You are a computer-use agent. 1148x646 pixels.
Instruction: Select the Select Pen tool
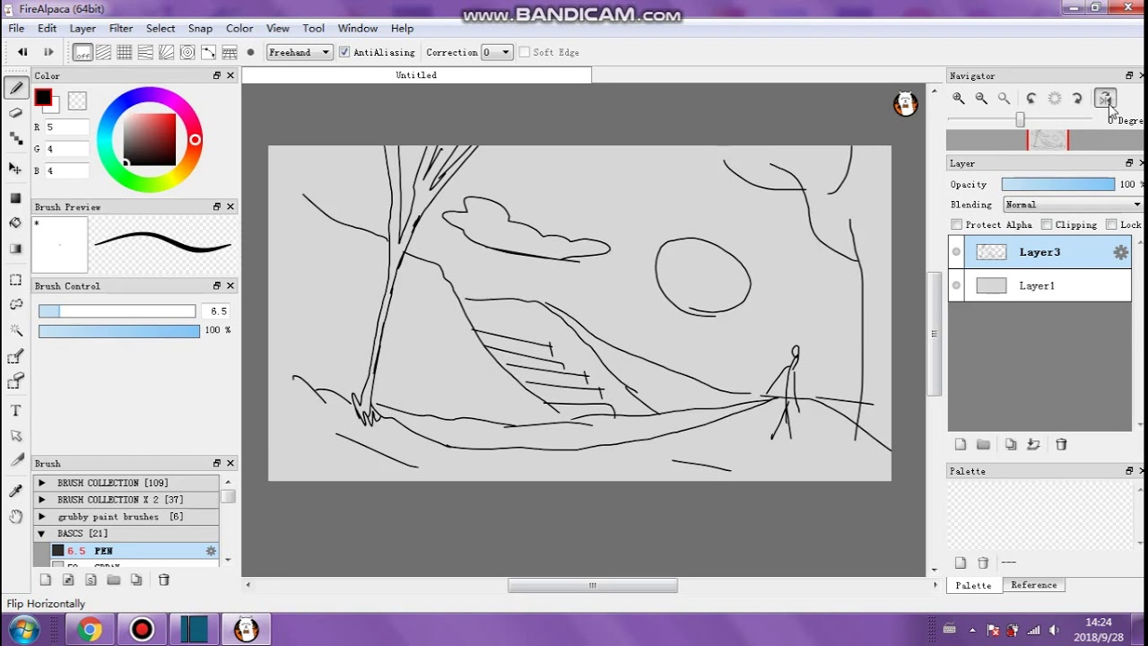[15, 357]
